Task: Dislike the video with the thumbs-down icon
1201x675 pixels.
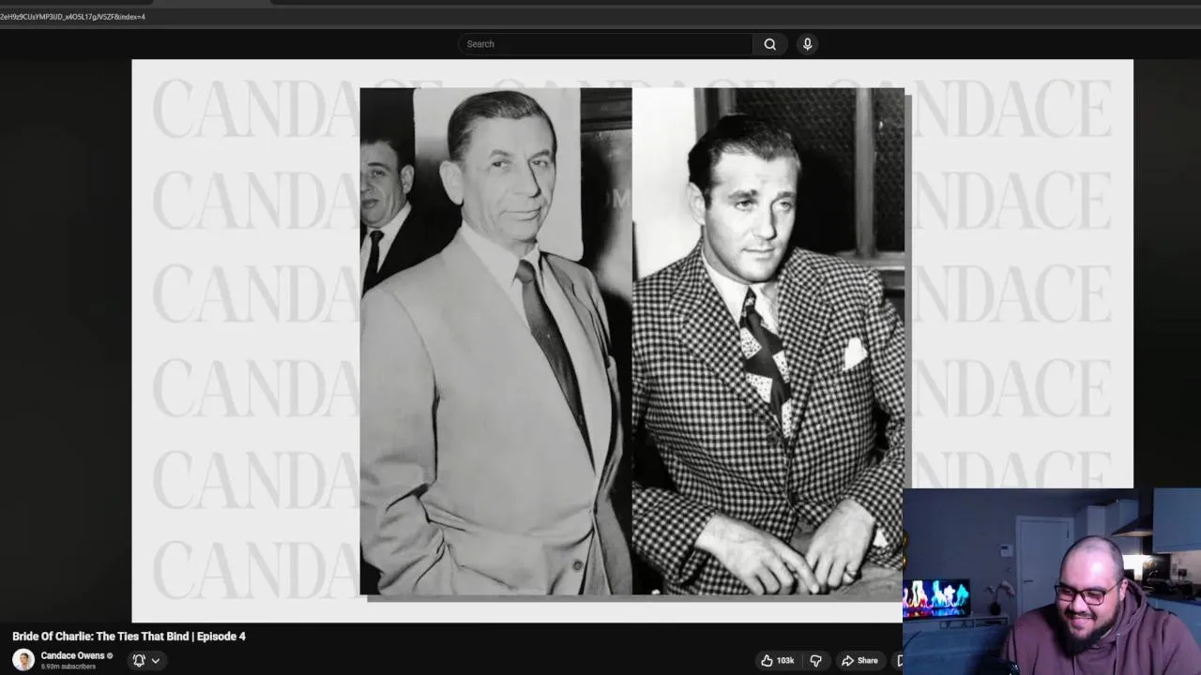Action: coord(816,661)
